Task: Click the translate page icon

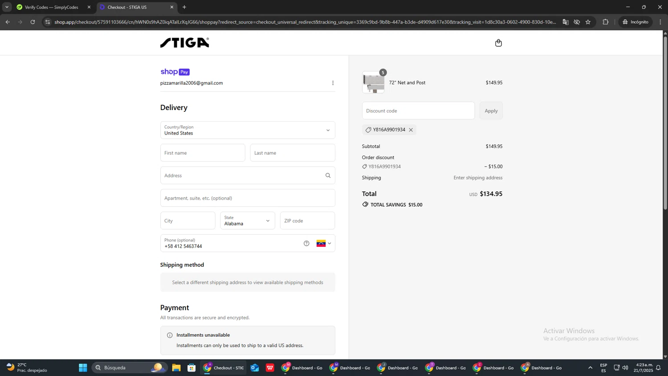Action: tap(566, 22)
